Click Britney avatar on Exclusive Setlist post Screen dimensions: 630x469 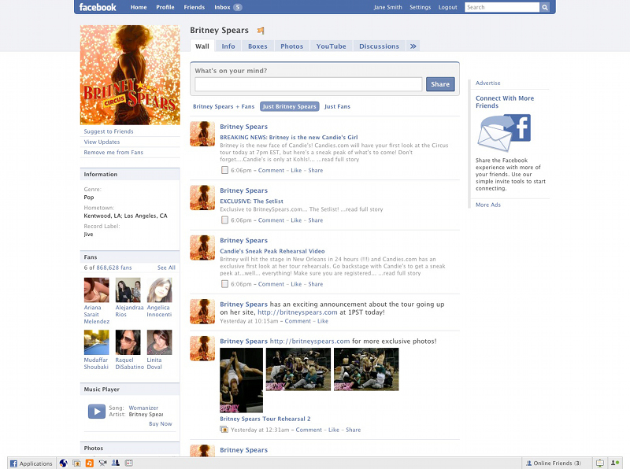[x=202, y=198]
